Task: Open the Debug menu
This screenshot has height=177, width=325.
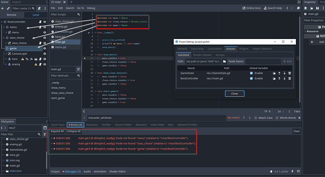Action: 91,8
